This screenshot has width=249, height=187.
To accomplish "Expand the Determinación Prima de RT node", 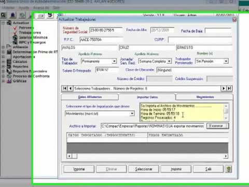I will tap(3, 52).
